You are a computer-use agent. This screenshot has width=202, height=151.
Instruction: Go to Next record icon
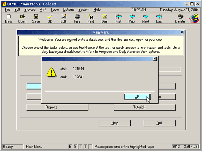tap(146, 17)
